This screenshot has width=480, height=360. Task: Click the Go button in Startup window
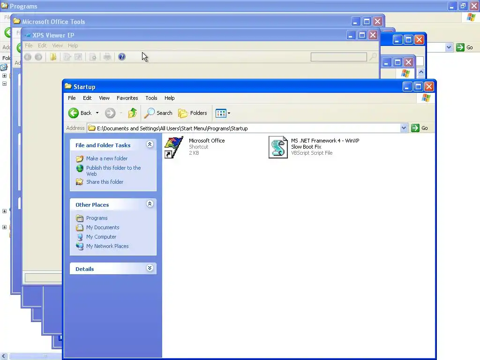point(420,128)
